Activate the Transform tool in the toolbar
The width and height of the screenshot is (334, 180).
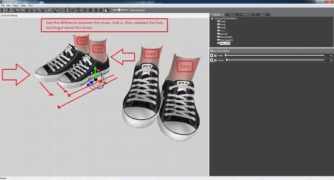[56, 10]
